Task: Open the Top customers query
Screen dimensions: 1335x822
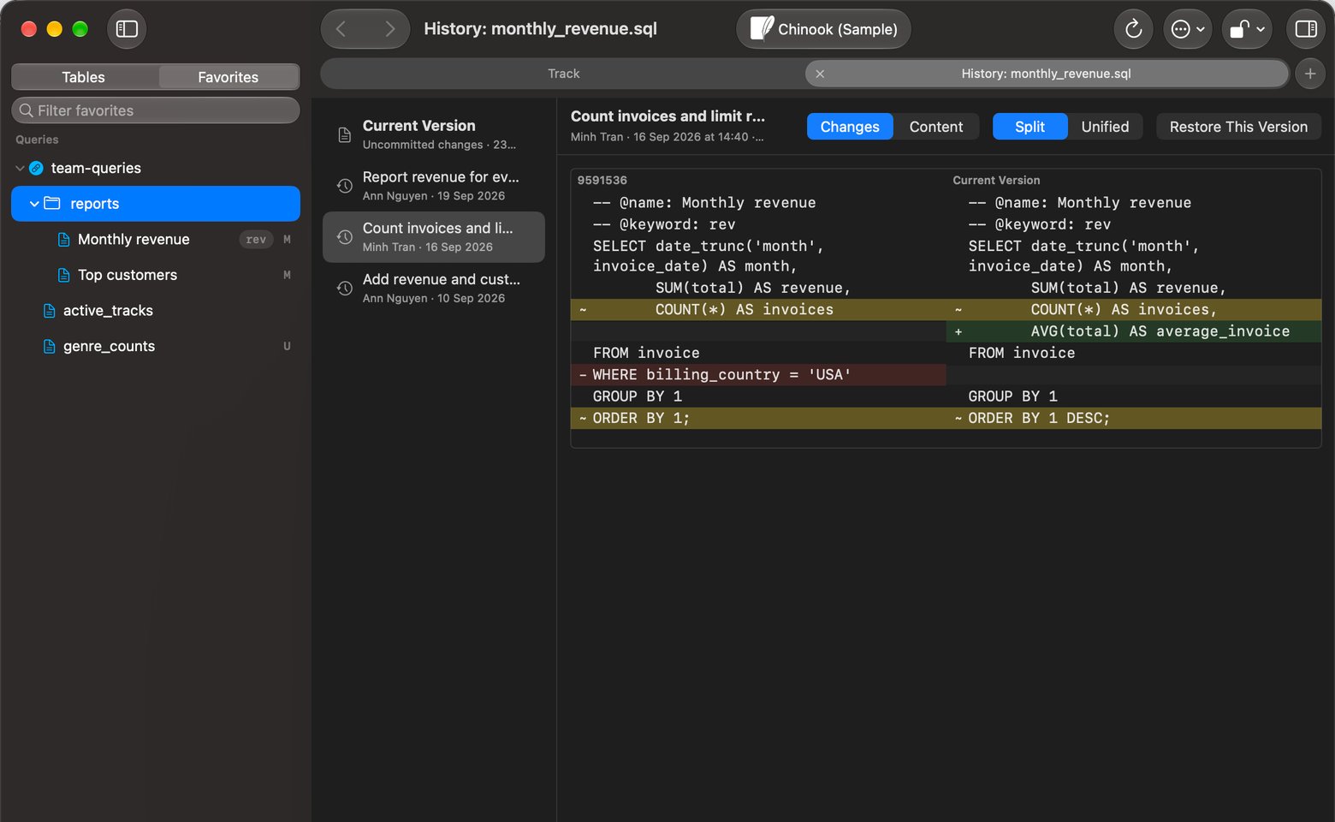Action: click(x=156, y=275)
